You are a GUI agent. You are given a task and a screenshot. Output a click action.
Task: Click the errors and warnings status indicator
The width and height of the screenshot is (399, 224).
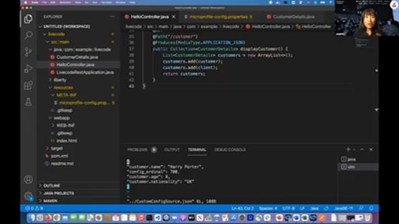[x=34, y=208]
